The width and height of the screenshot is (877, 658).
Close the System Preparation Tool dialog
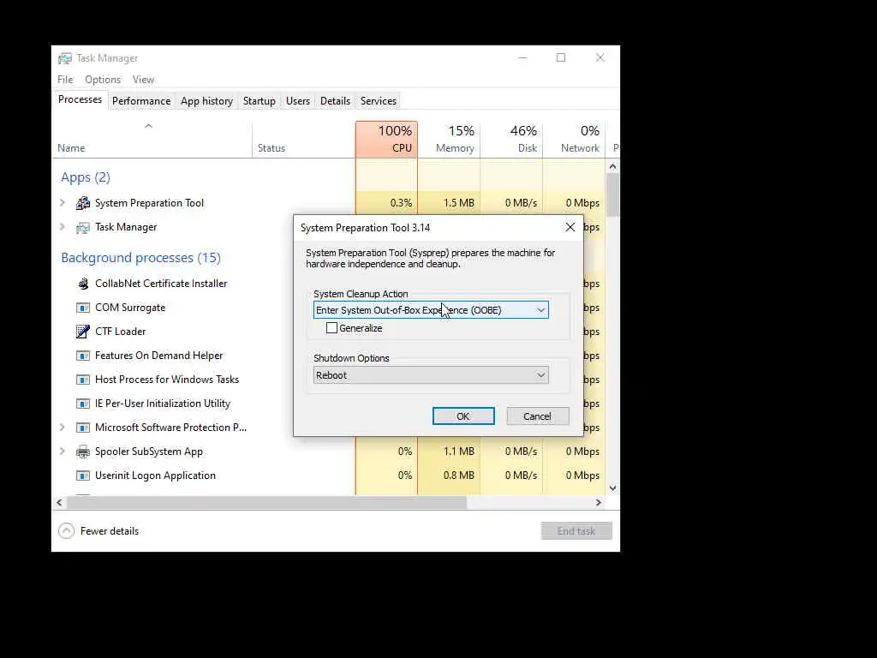click(570, 227)
